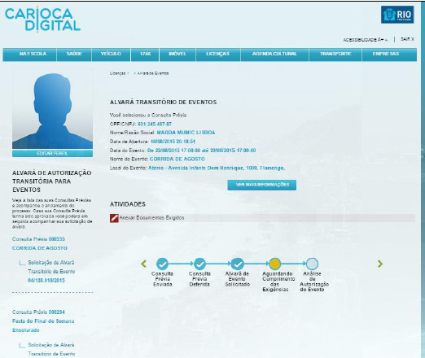
Task: Open Festa do Final de Semana Ensolarado
Action: [x=43, y=325]
